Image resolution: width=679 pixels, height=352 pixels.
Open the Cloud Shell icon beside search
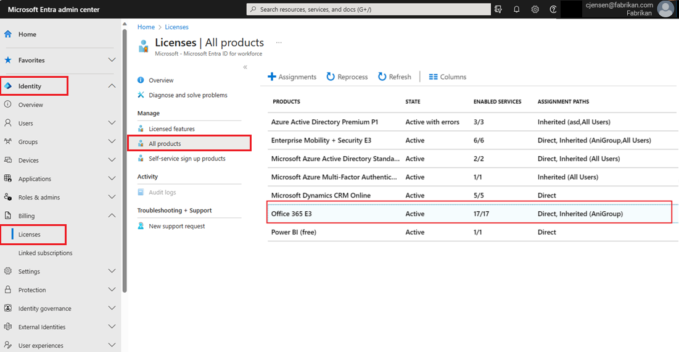tap(498, 9)
